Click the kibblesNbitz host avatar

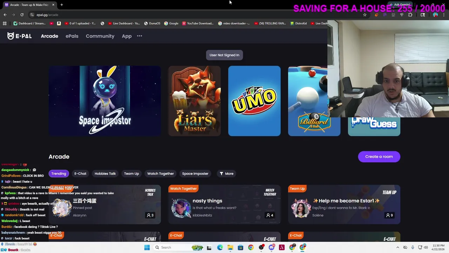click(x=181, y=208)
